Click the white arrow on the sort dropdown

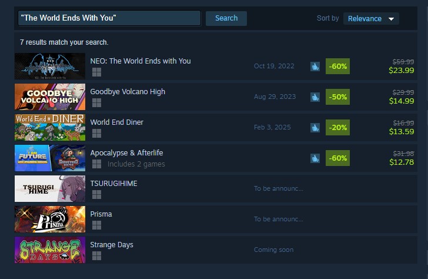[x=391, y=19]
